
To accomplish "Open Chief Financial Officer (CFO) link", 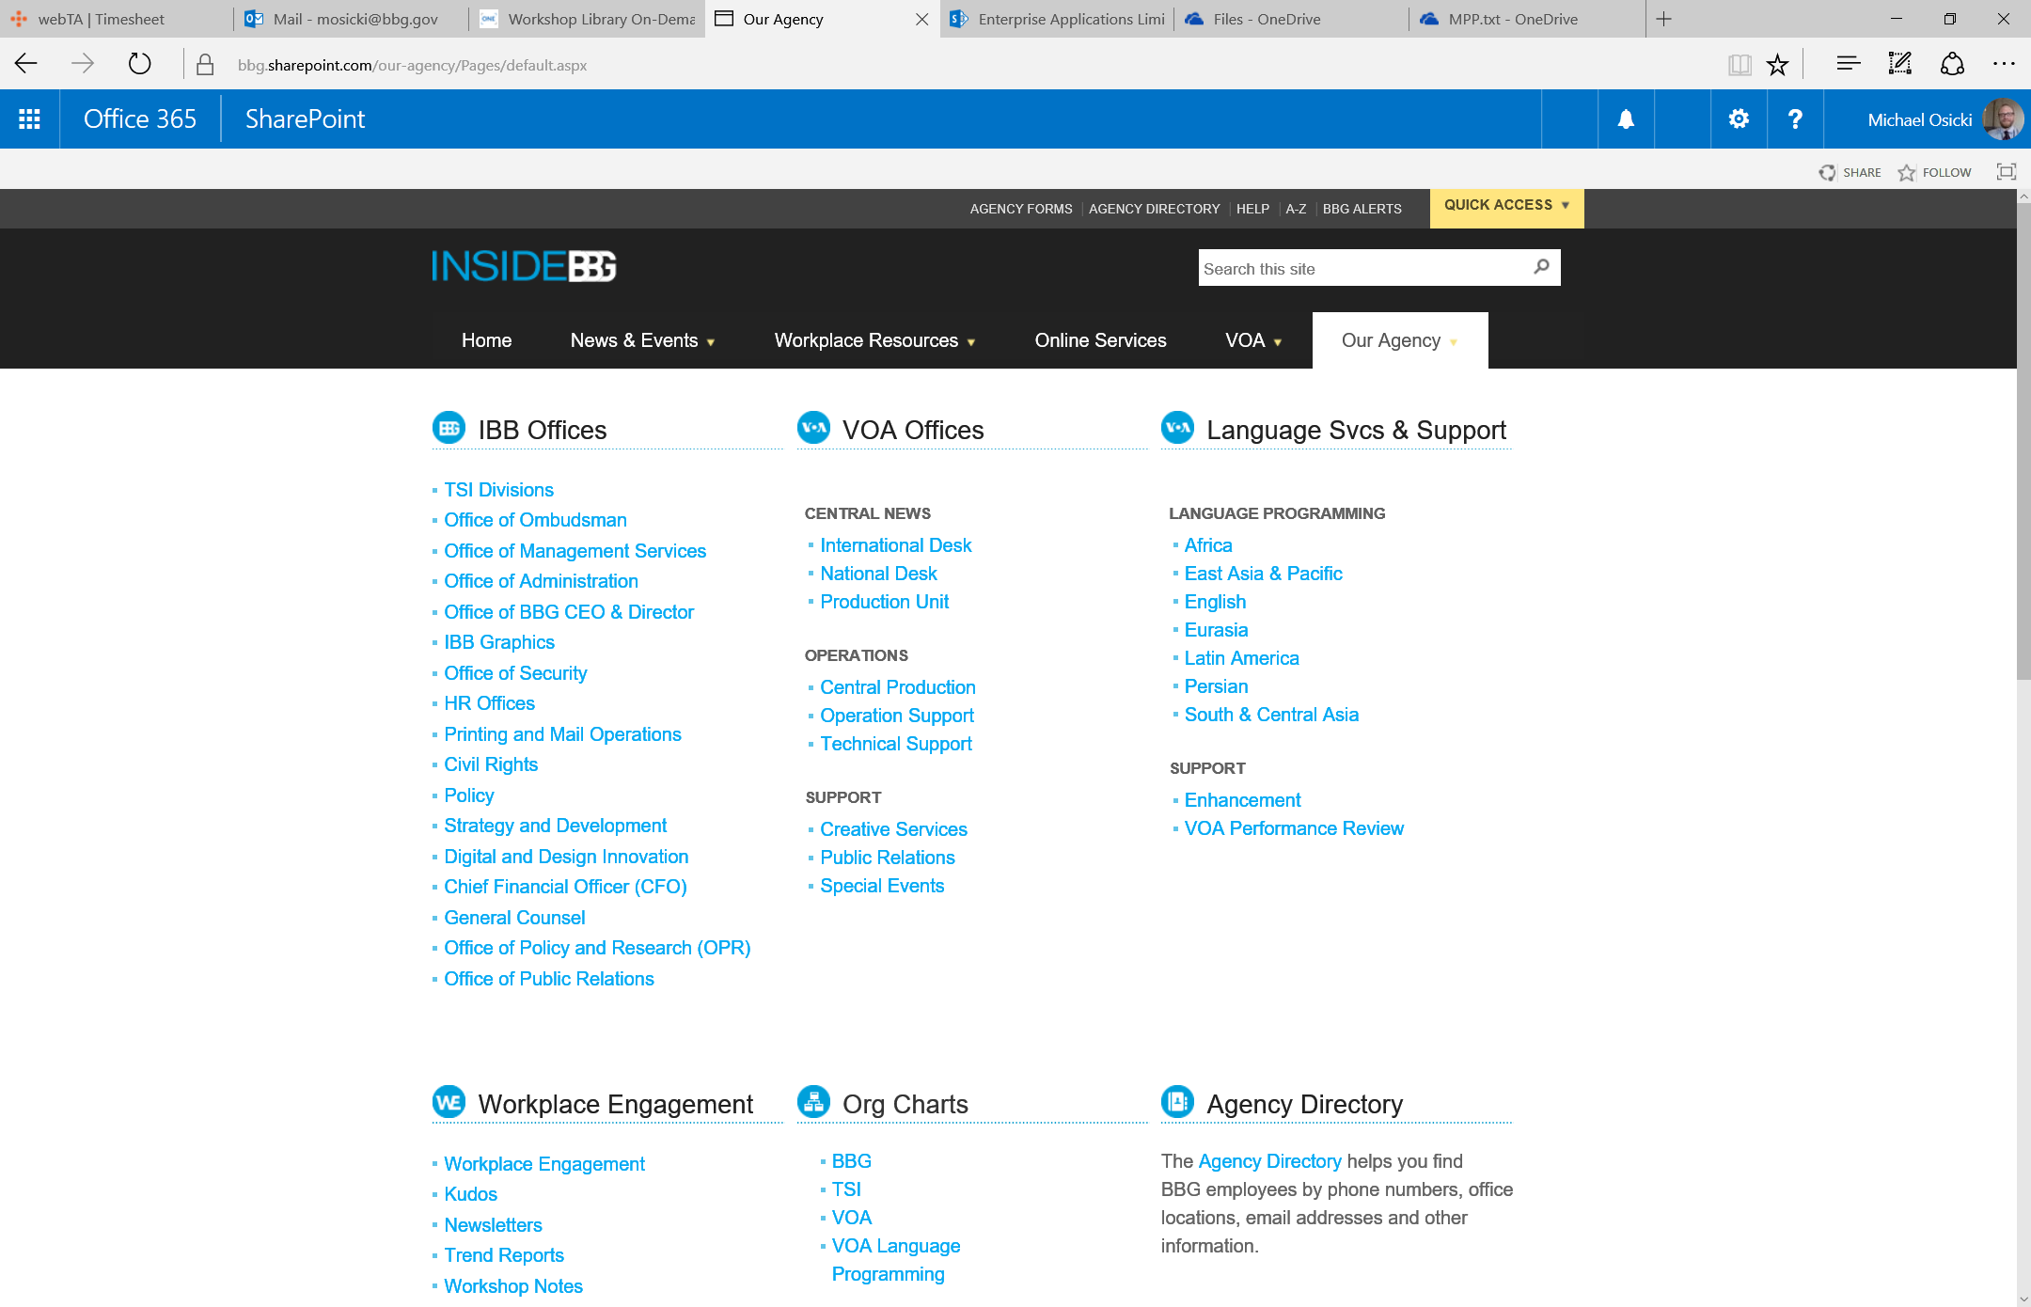I will [565, 887].
